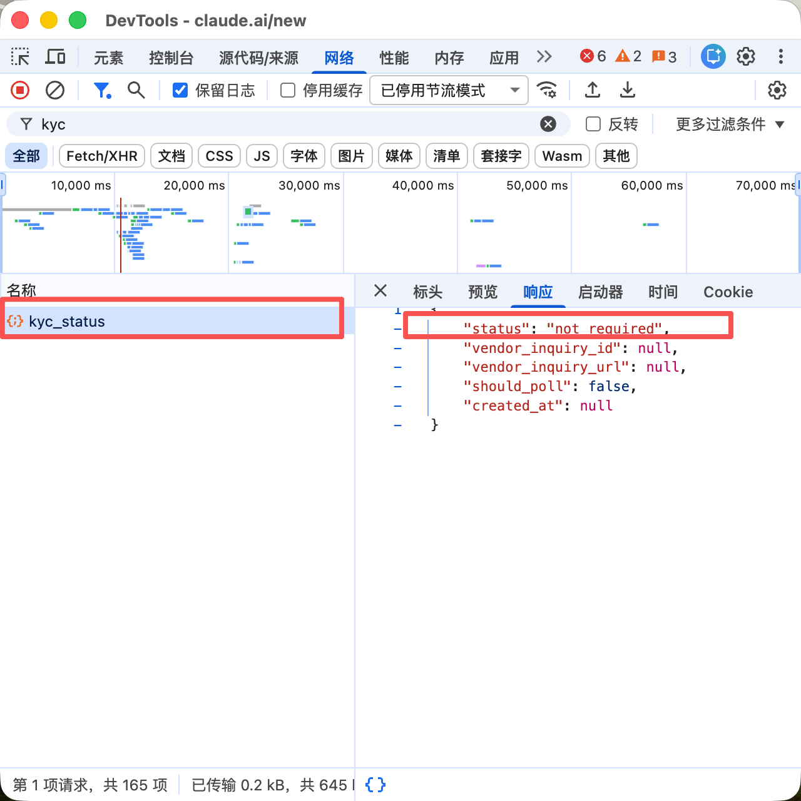Open the 启动器 details tab
The height and width of the screenshot is (801, 801).
click(x=601, y=292)
